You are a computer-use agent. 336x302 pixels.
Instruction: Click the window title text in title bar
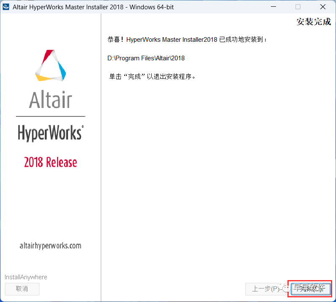(x=93, y=7)
